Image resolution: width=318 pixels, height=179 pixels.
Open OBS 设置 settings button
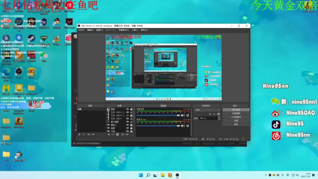pos(236,121)
